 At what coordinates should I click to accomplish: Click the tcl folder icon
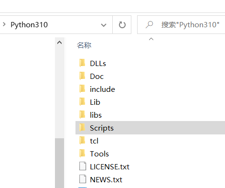click(82, 141)
